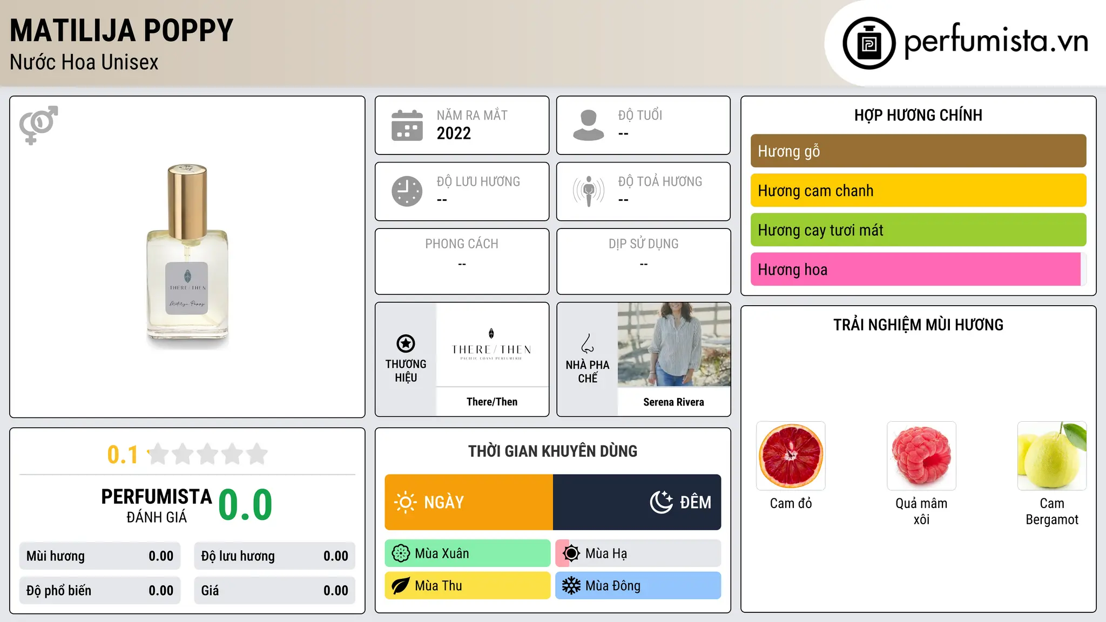Screen dimensions: 1106x622
Task: Click the ĐỘ TOẢ HƯƠNG label
Action: click(x=660, y=181)
